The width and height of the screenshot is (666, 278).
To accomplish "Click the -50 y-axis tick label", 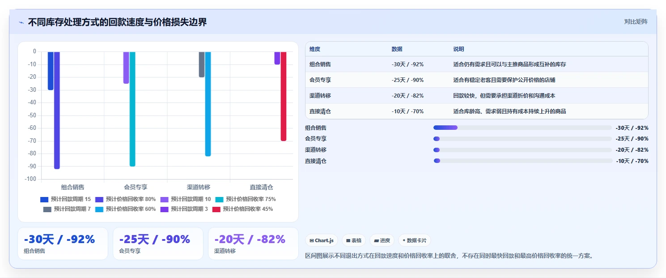I will point(32,115).
